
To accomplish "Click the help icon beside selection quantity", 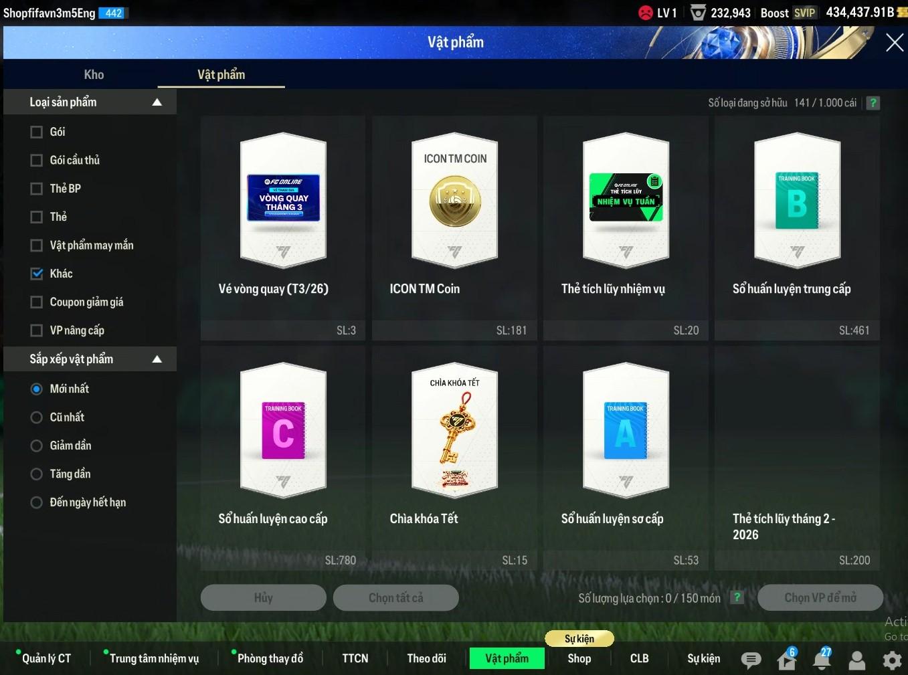I will (737, 597).
